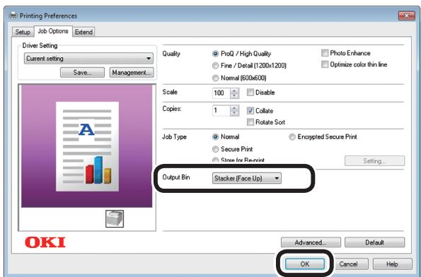Screen dimensions: 421x277
Task: Click the printer icon below preview
Action: pyautogui.click(x=115, y=219)
